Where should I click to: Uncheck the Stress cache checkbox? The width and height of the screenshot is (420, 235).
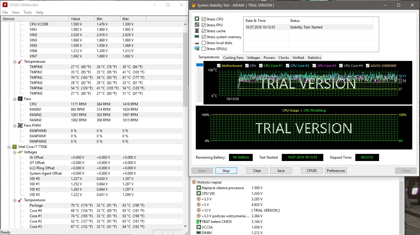[x=203, y=31]
